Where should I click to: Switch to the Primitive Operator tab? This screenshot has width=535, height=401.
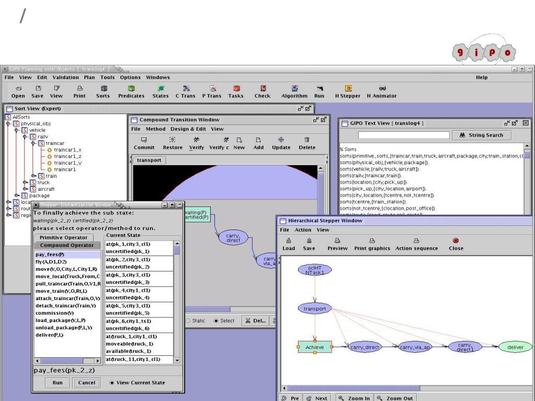tap(63, 238)
